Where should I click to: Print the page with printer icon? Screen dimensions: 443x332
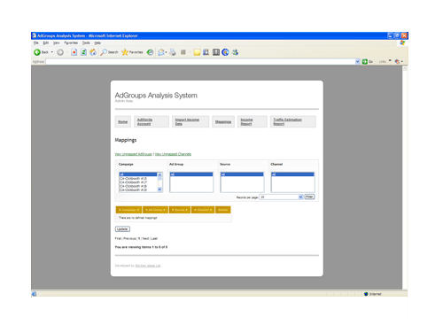(173, 52)
